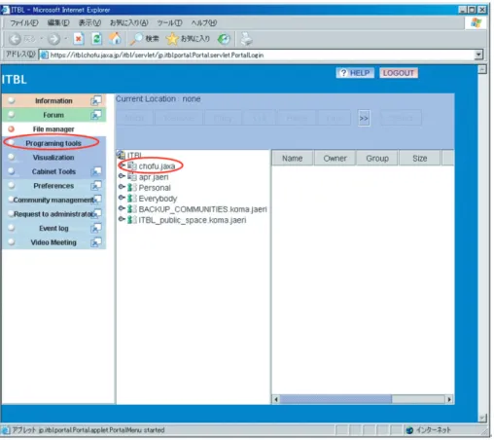Select the Visualization radio bullet
This screenshot has width=494, height=440.
(12, 157)
